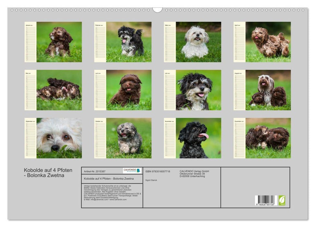Select the Juni chocolate puppy photo
Screen dimensions: 315x227
pos(129,90)
